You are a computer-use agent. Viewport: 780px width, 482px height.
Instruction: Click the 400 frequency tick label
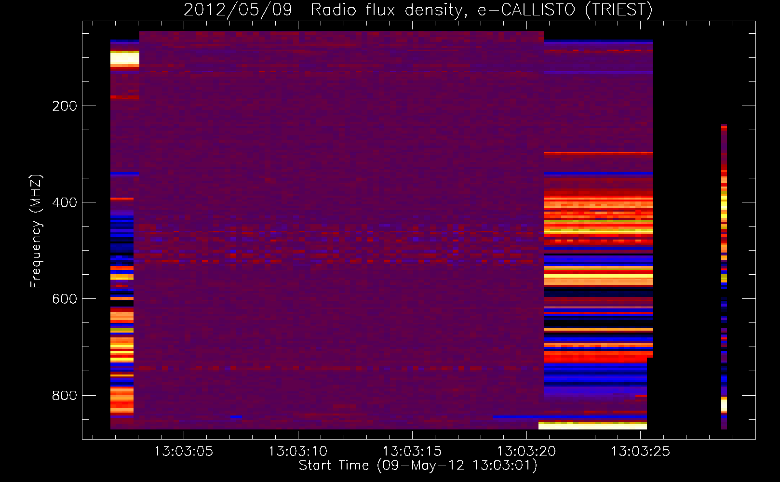tap(65, 202)
